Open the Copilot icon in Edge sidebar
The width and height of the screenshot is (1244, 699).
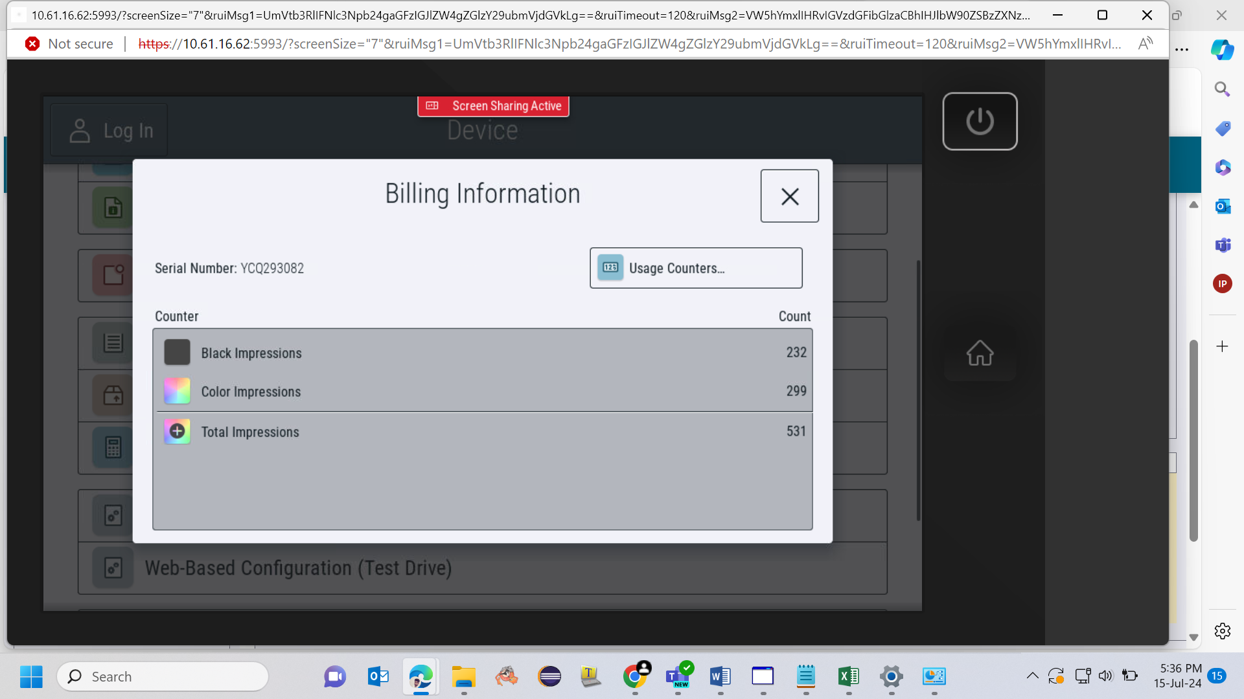pyautogui.click(x=1222, y=50)
